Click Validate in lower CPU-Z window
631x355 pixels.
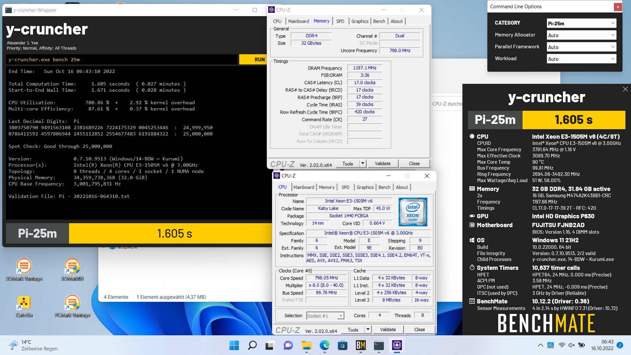tap(388, 329)
